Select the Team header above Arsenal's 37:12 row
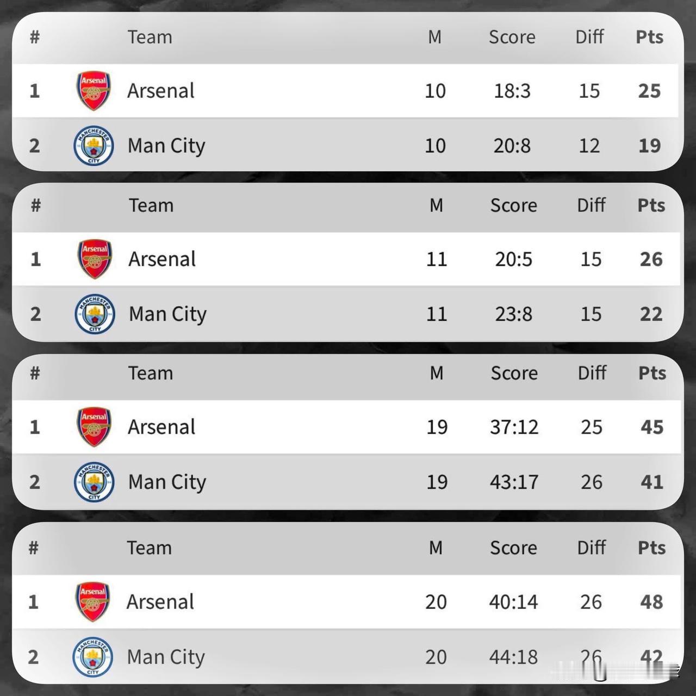 151,373
